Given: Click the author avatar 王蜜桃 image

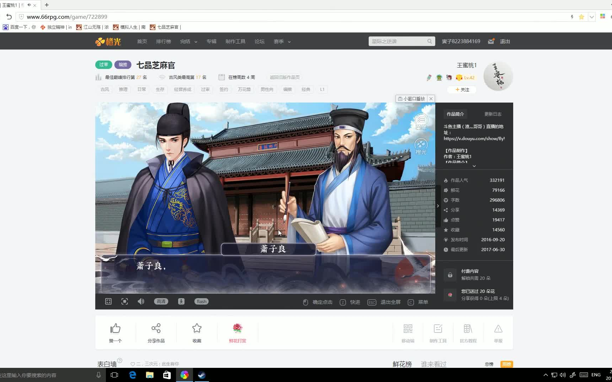Looking at the screenshot, I should (x=498, y=76).
